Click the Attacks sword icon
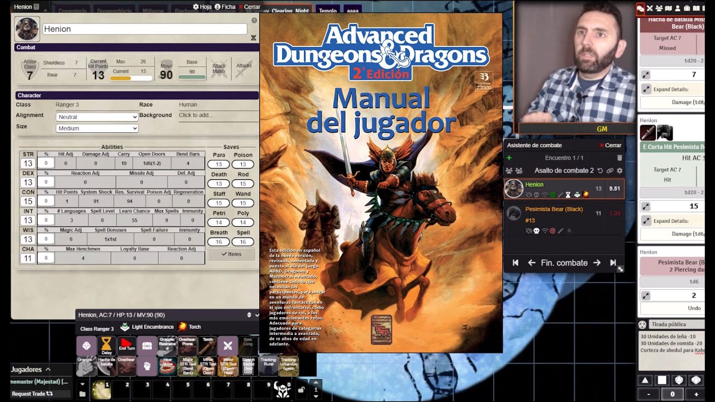 244,69
